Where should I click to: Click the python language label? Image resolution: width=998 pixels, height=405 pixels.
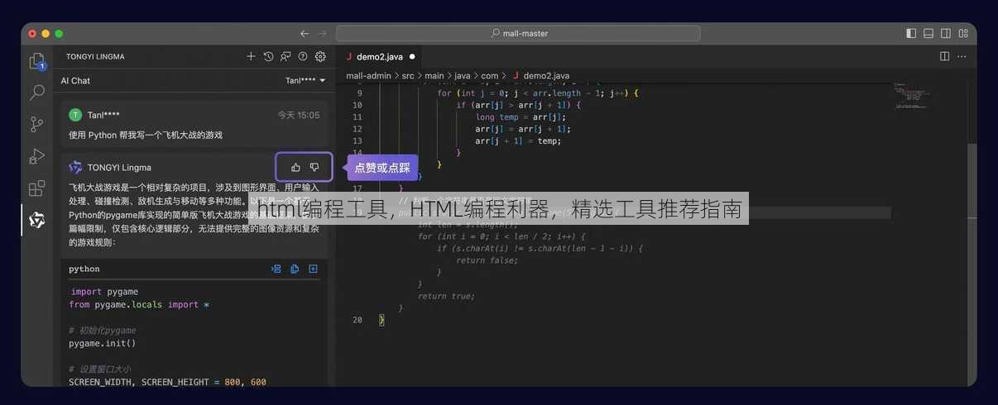(x=84, y=269)
